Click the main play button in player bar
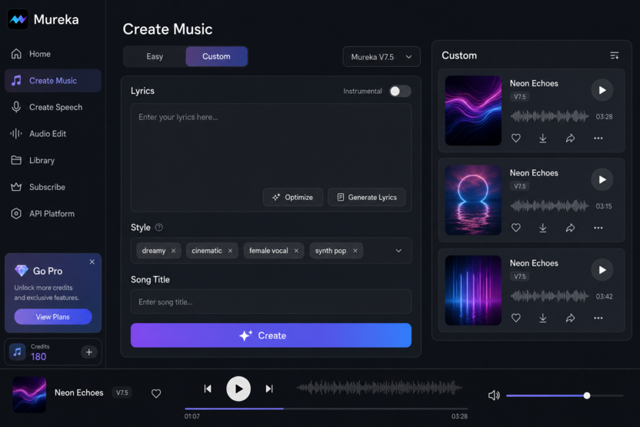Screen dimensions: 640x427 (x=238, y=389)
